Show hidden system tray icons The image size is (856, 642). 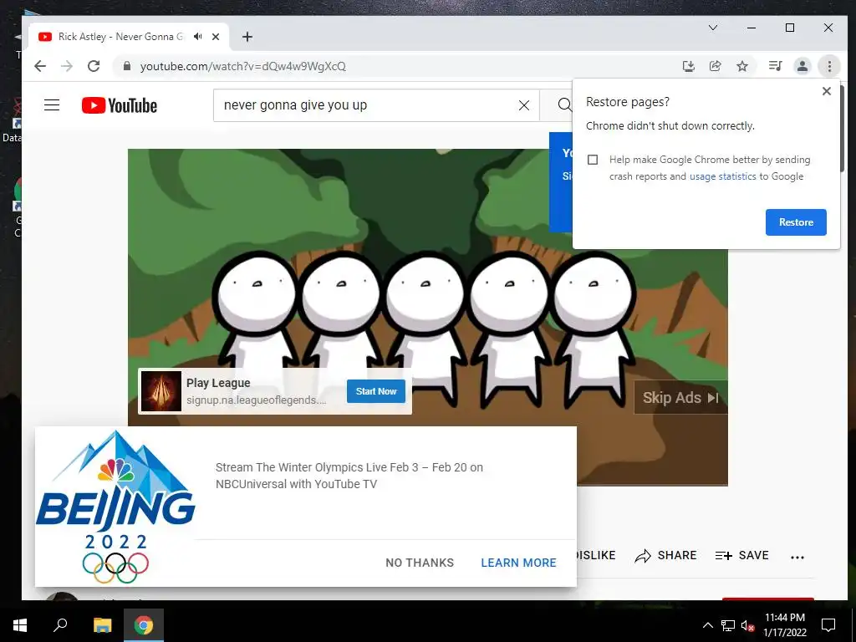pyautogui.click(x=707, y=625)
